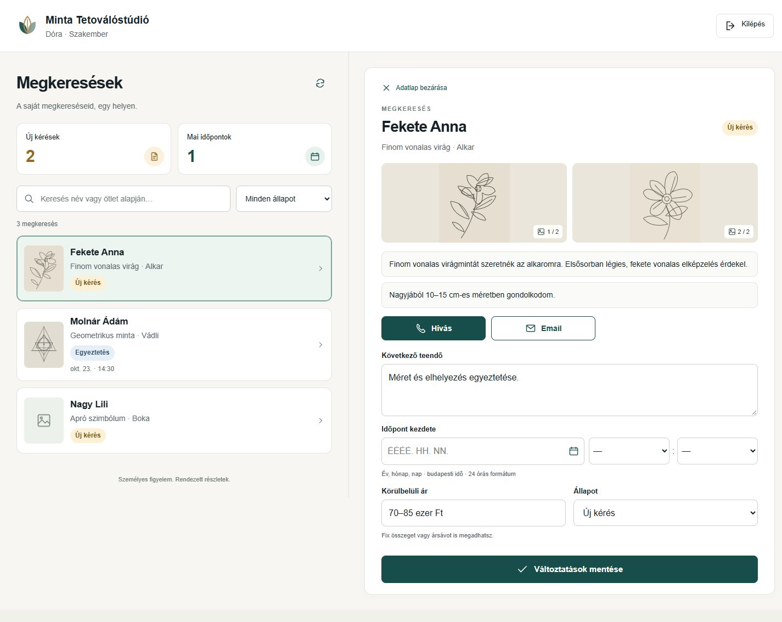Click the Adatlap bezárása link text

tap(421, 88)
